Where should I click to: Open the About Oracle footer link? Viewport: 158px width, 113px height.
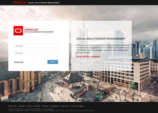coord(13,106)
